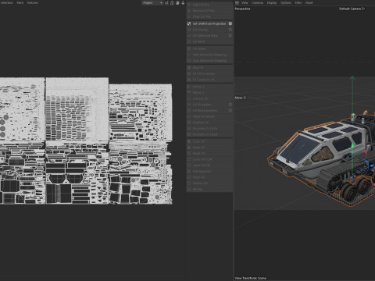Click the Default Camera label
Viewport: 375px width, 281px height.
[350, 9]
